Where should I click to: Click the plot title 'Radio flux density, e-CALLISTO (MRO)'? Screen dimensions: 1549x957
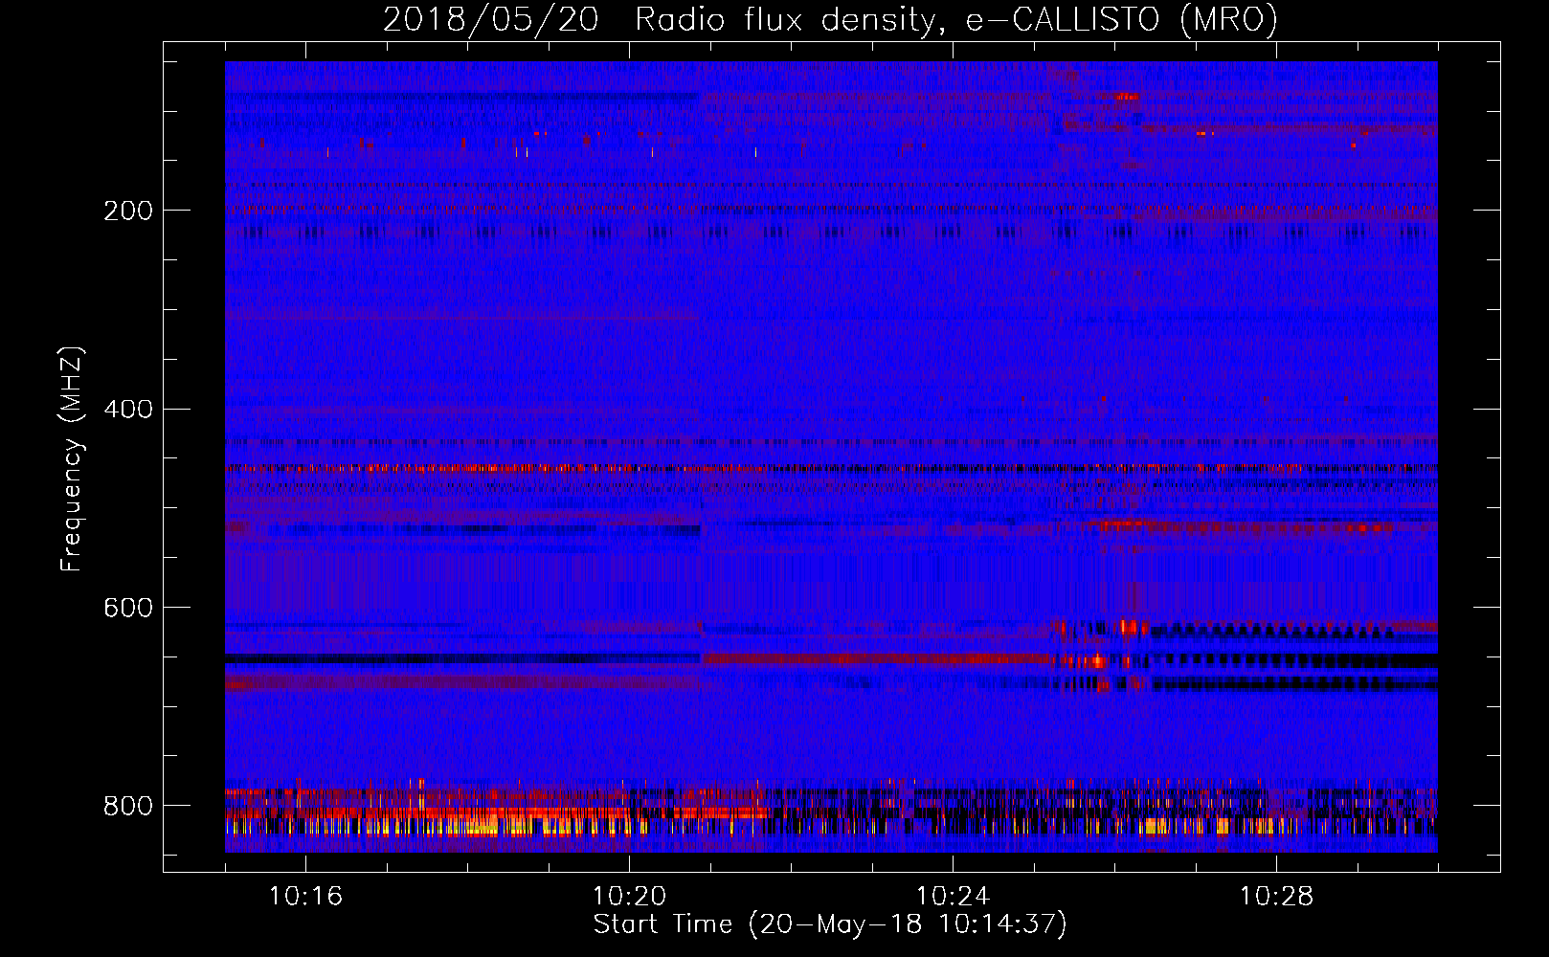(955, 20)
